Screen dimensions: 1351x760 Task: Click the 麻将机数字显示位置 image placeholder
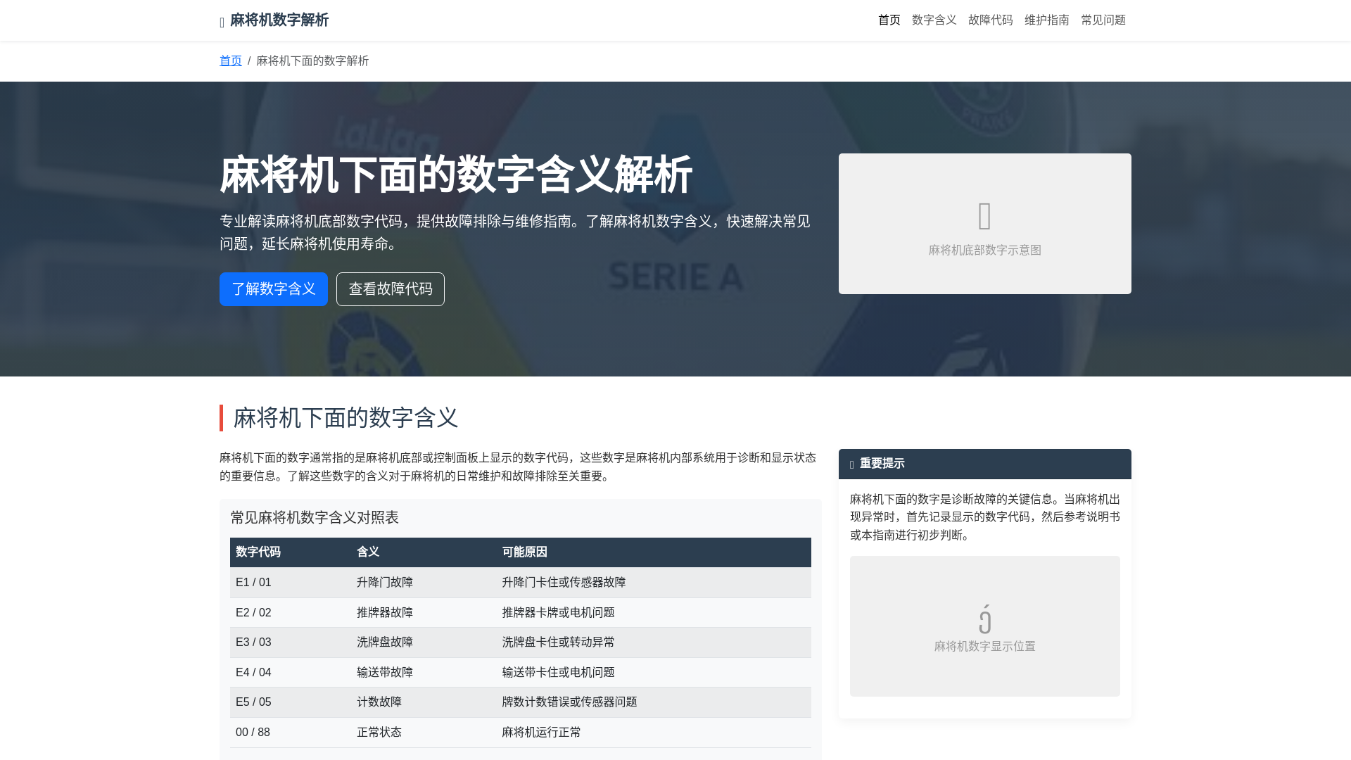[985, 626]
